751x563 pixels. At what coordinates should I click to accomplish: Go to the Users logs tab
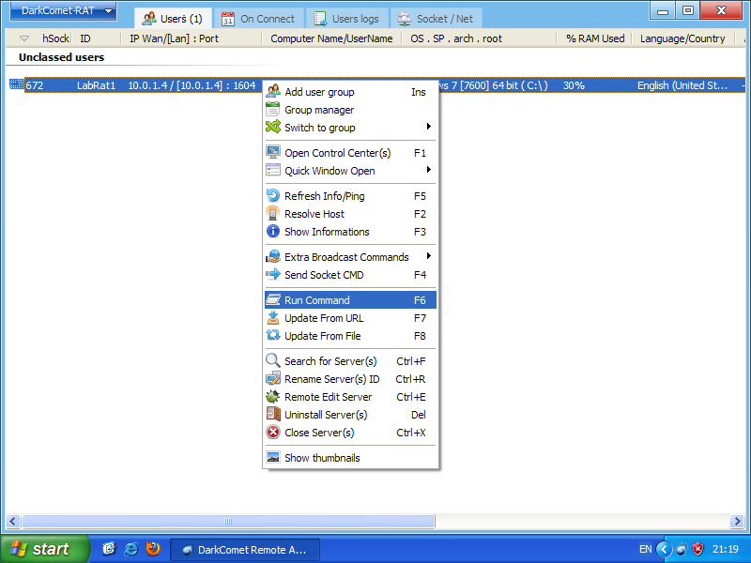click(346, 19)
